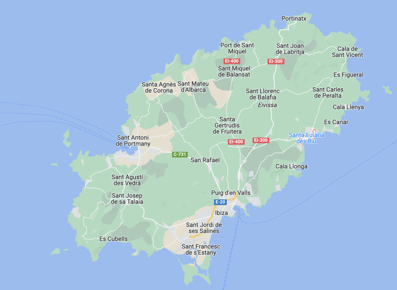This screenshot has height=290, width=397.
Task: Click EI-300 shield left of Santa Eulària
Action: pyautogui.click(x=261, y=140)
